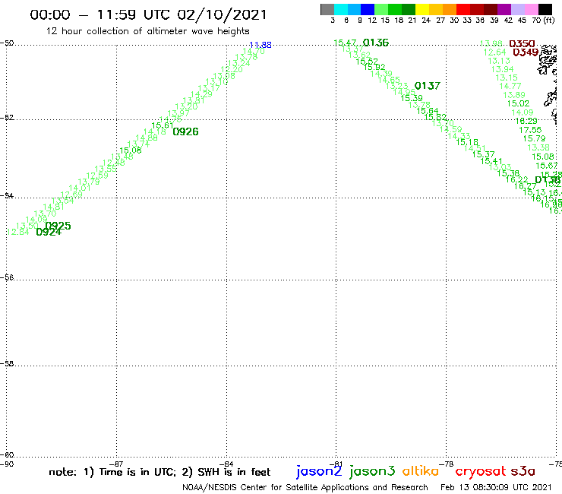Click the cyan swatch in the wave height scale
Image resolution: width=562 pixels, height=494 pixels.
point(341,9)
